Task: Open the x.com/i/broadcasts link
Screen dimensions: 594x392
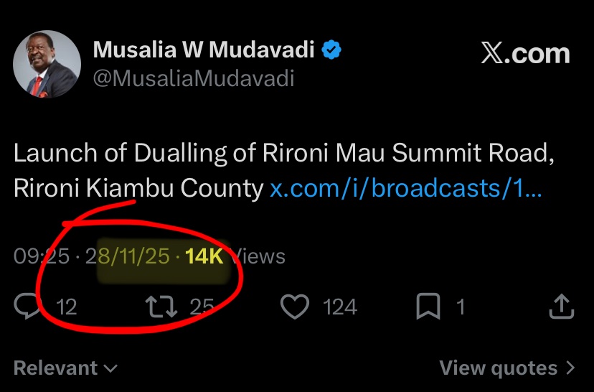Action: coord(406,188)
